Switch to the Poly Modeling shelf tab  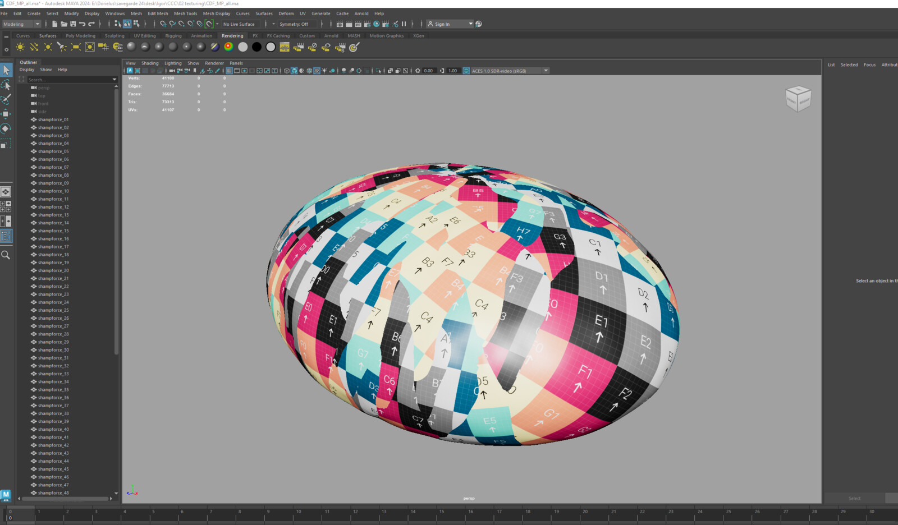click(80, 35)
